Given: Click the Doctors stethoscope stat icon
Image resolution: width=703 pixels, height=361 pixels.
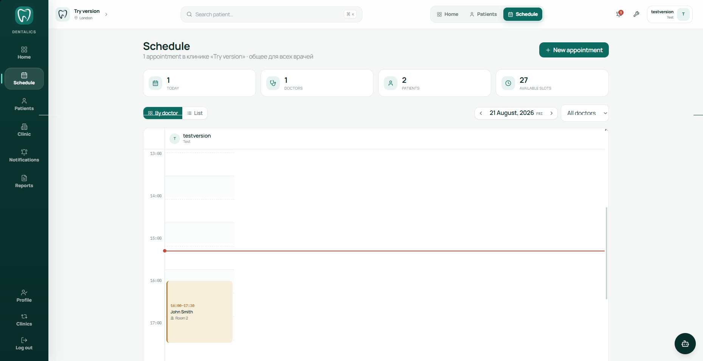Looking at the screenshot, I should click(x=273, y=83).
